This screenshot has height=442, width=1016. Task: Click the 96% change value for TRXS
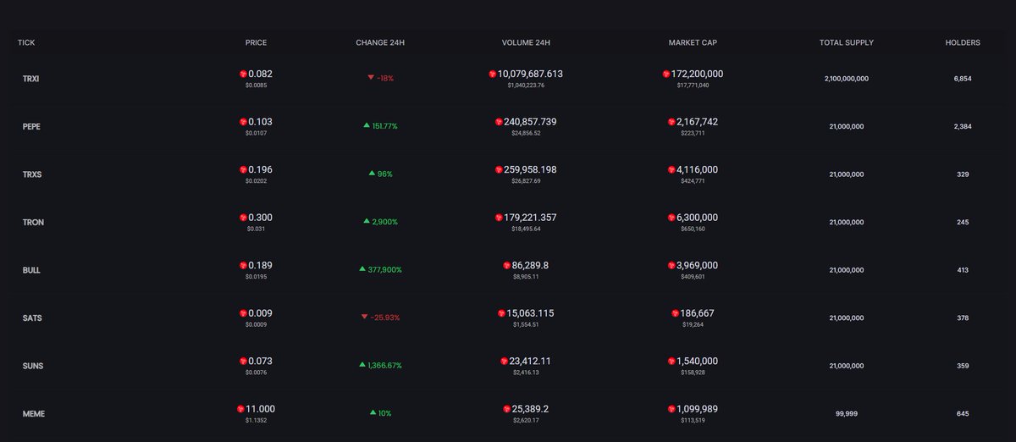click(385, 174)
